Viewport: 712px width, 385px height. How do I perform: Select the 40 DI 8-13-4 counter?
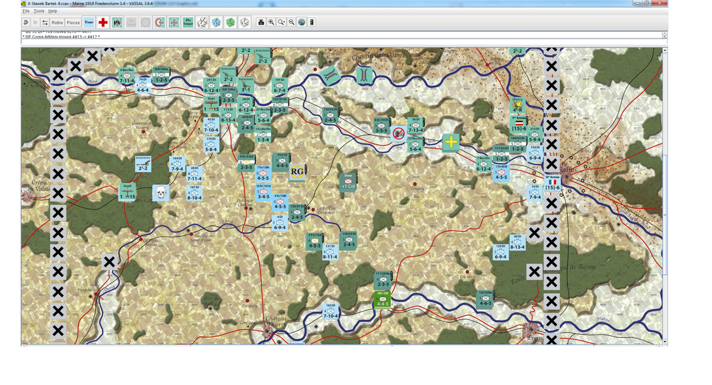[x=517, y=242]
